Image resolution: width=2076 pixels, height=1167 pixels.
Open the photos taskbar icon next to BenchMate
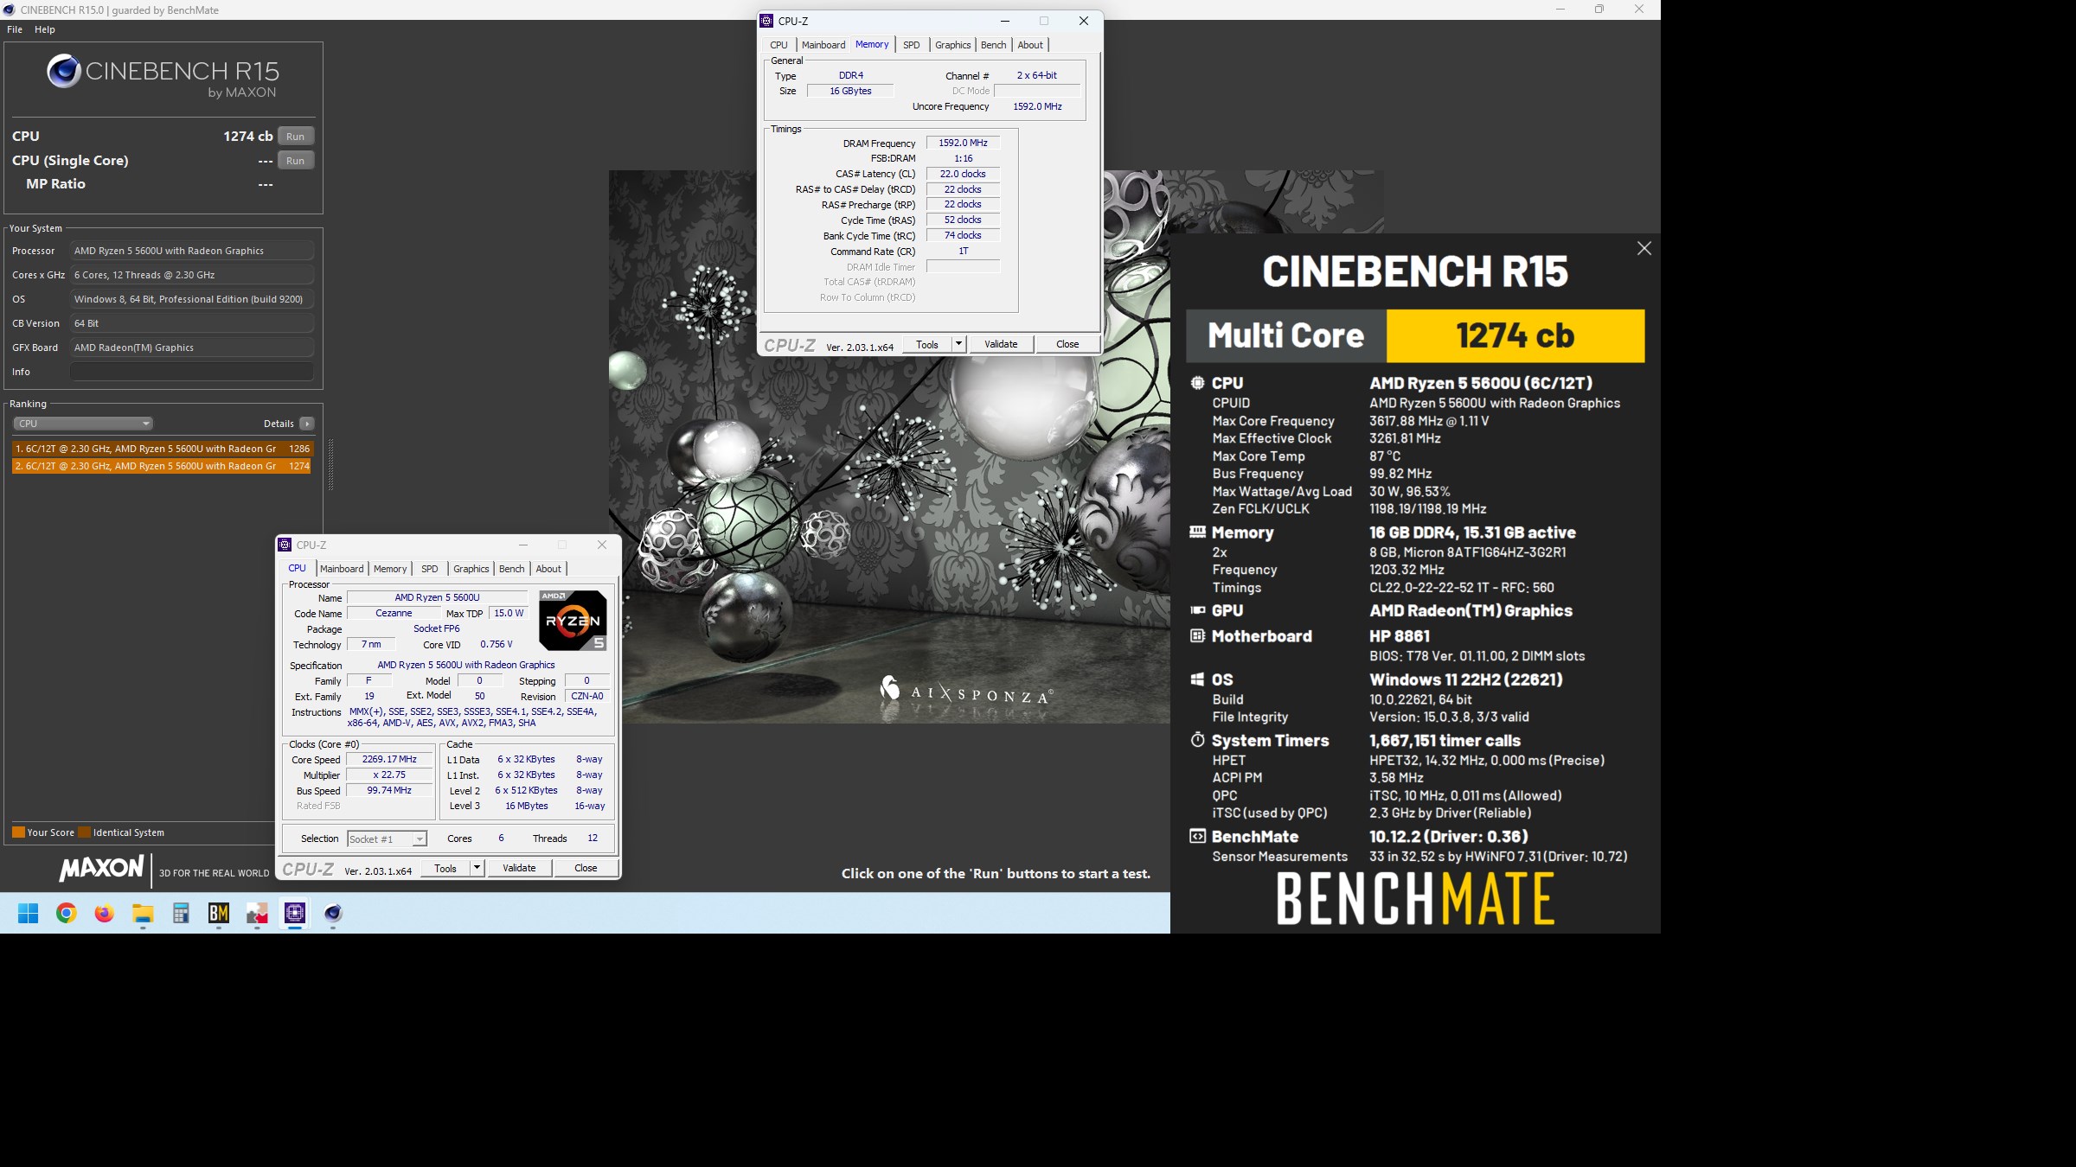coord(257,913)
